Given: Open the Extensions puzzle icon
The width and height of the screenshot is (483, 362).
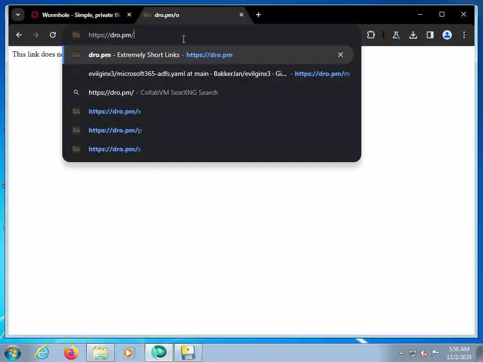Looking at the screenshot, I should coord(371,35).
